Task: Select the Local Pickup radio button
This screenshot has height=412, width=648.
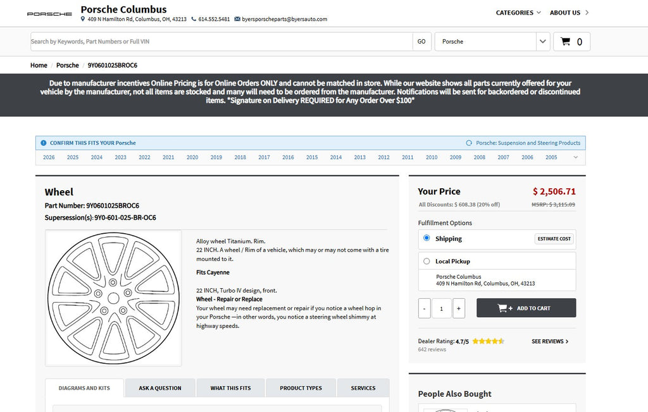Action: click(427, 261)
